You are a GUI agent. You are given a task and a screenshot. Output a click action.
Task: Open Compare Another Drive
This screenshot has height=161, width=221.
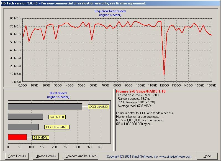(x=81, y=156)
